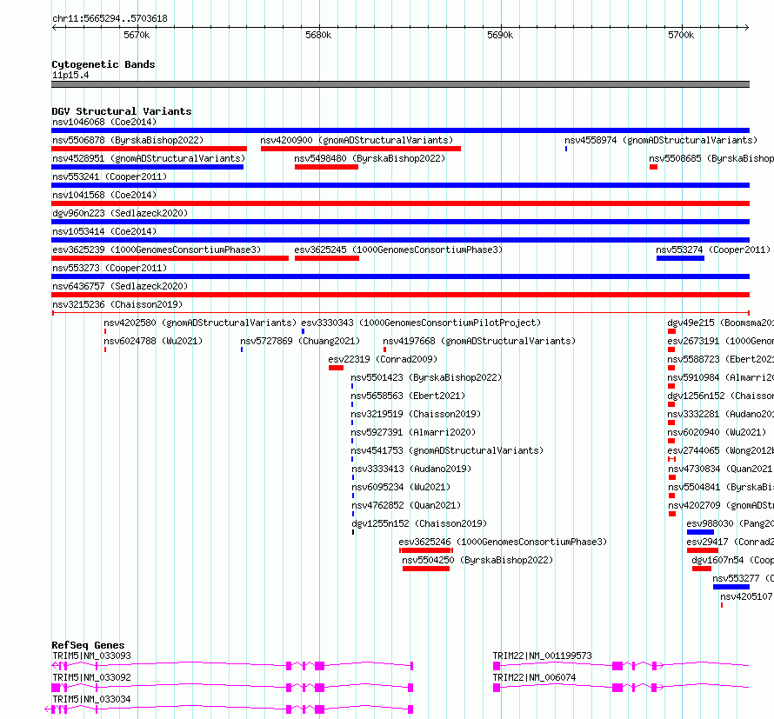Open nsv5498480 (ByrskaBishop2022) variant label
Screen dimensions: 774x719
(370, 158)
